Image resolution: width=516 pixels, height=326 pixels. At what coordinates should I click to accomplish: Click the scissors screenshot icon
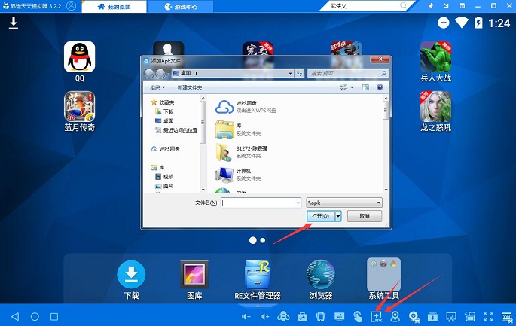(451, 317)
